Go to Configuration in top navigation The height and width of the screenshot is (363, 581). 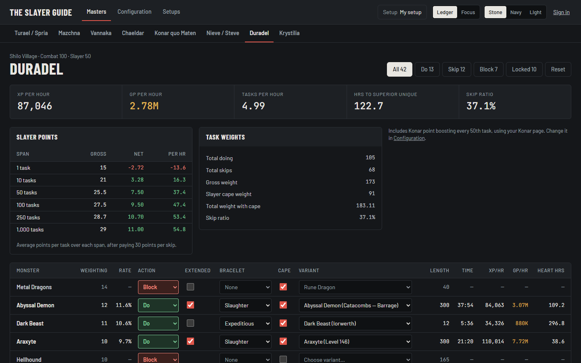pyautogui.click(x=134, y=12)
